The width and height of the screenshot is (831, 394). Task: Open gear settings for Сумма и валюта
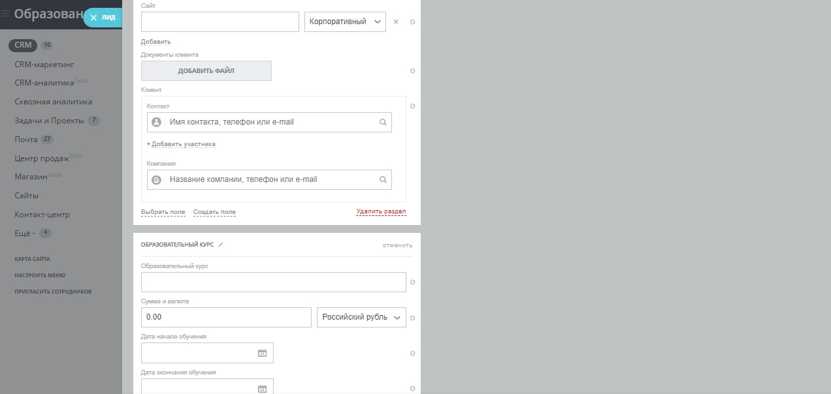[412, 318]
